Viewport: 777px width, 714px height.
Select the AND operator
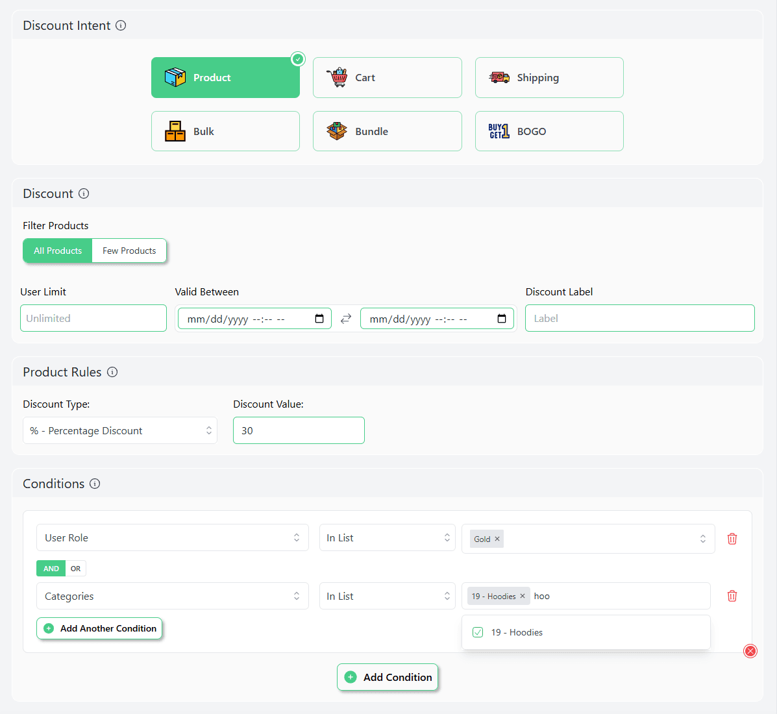pyautogui.click(x=51, y=569)
